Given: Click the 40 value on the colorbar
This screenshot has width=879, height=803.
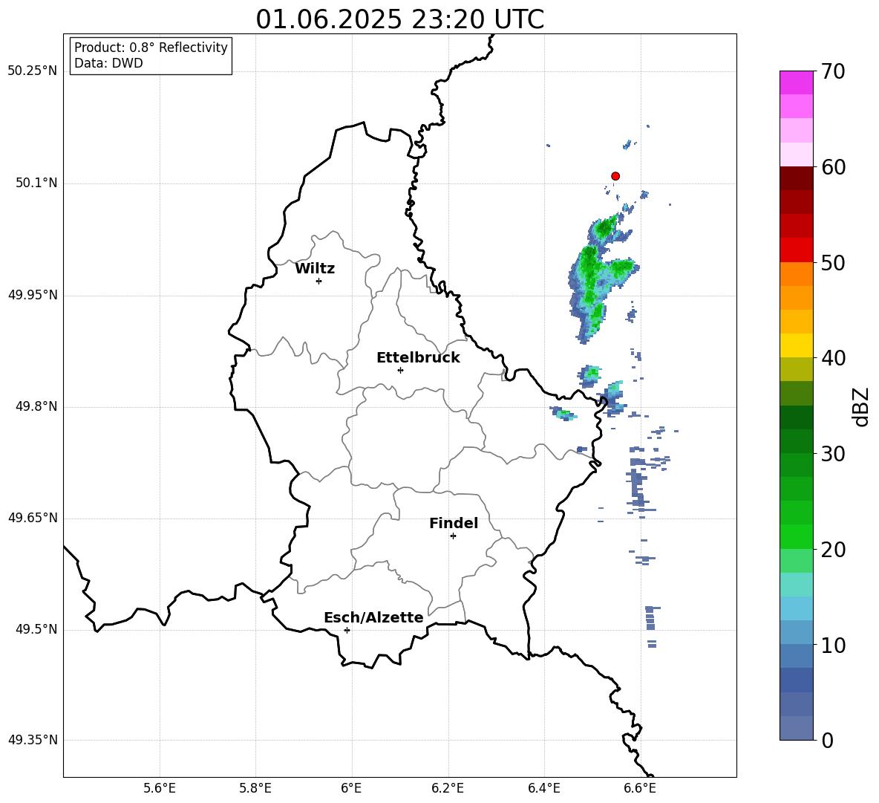Looking at the screenshot, I should pyautogui.click(x=833, y=358).
